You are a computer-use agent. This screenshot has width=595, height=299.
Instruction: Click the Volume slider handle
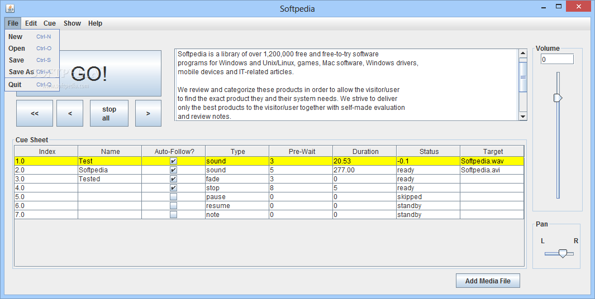click(x=558, y=98)
